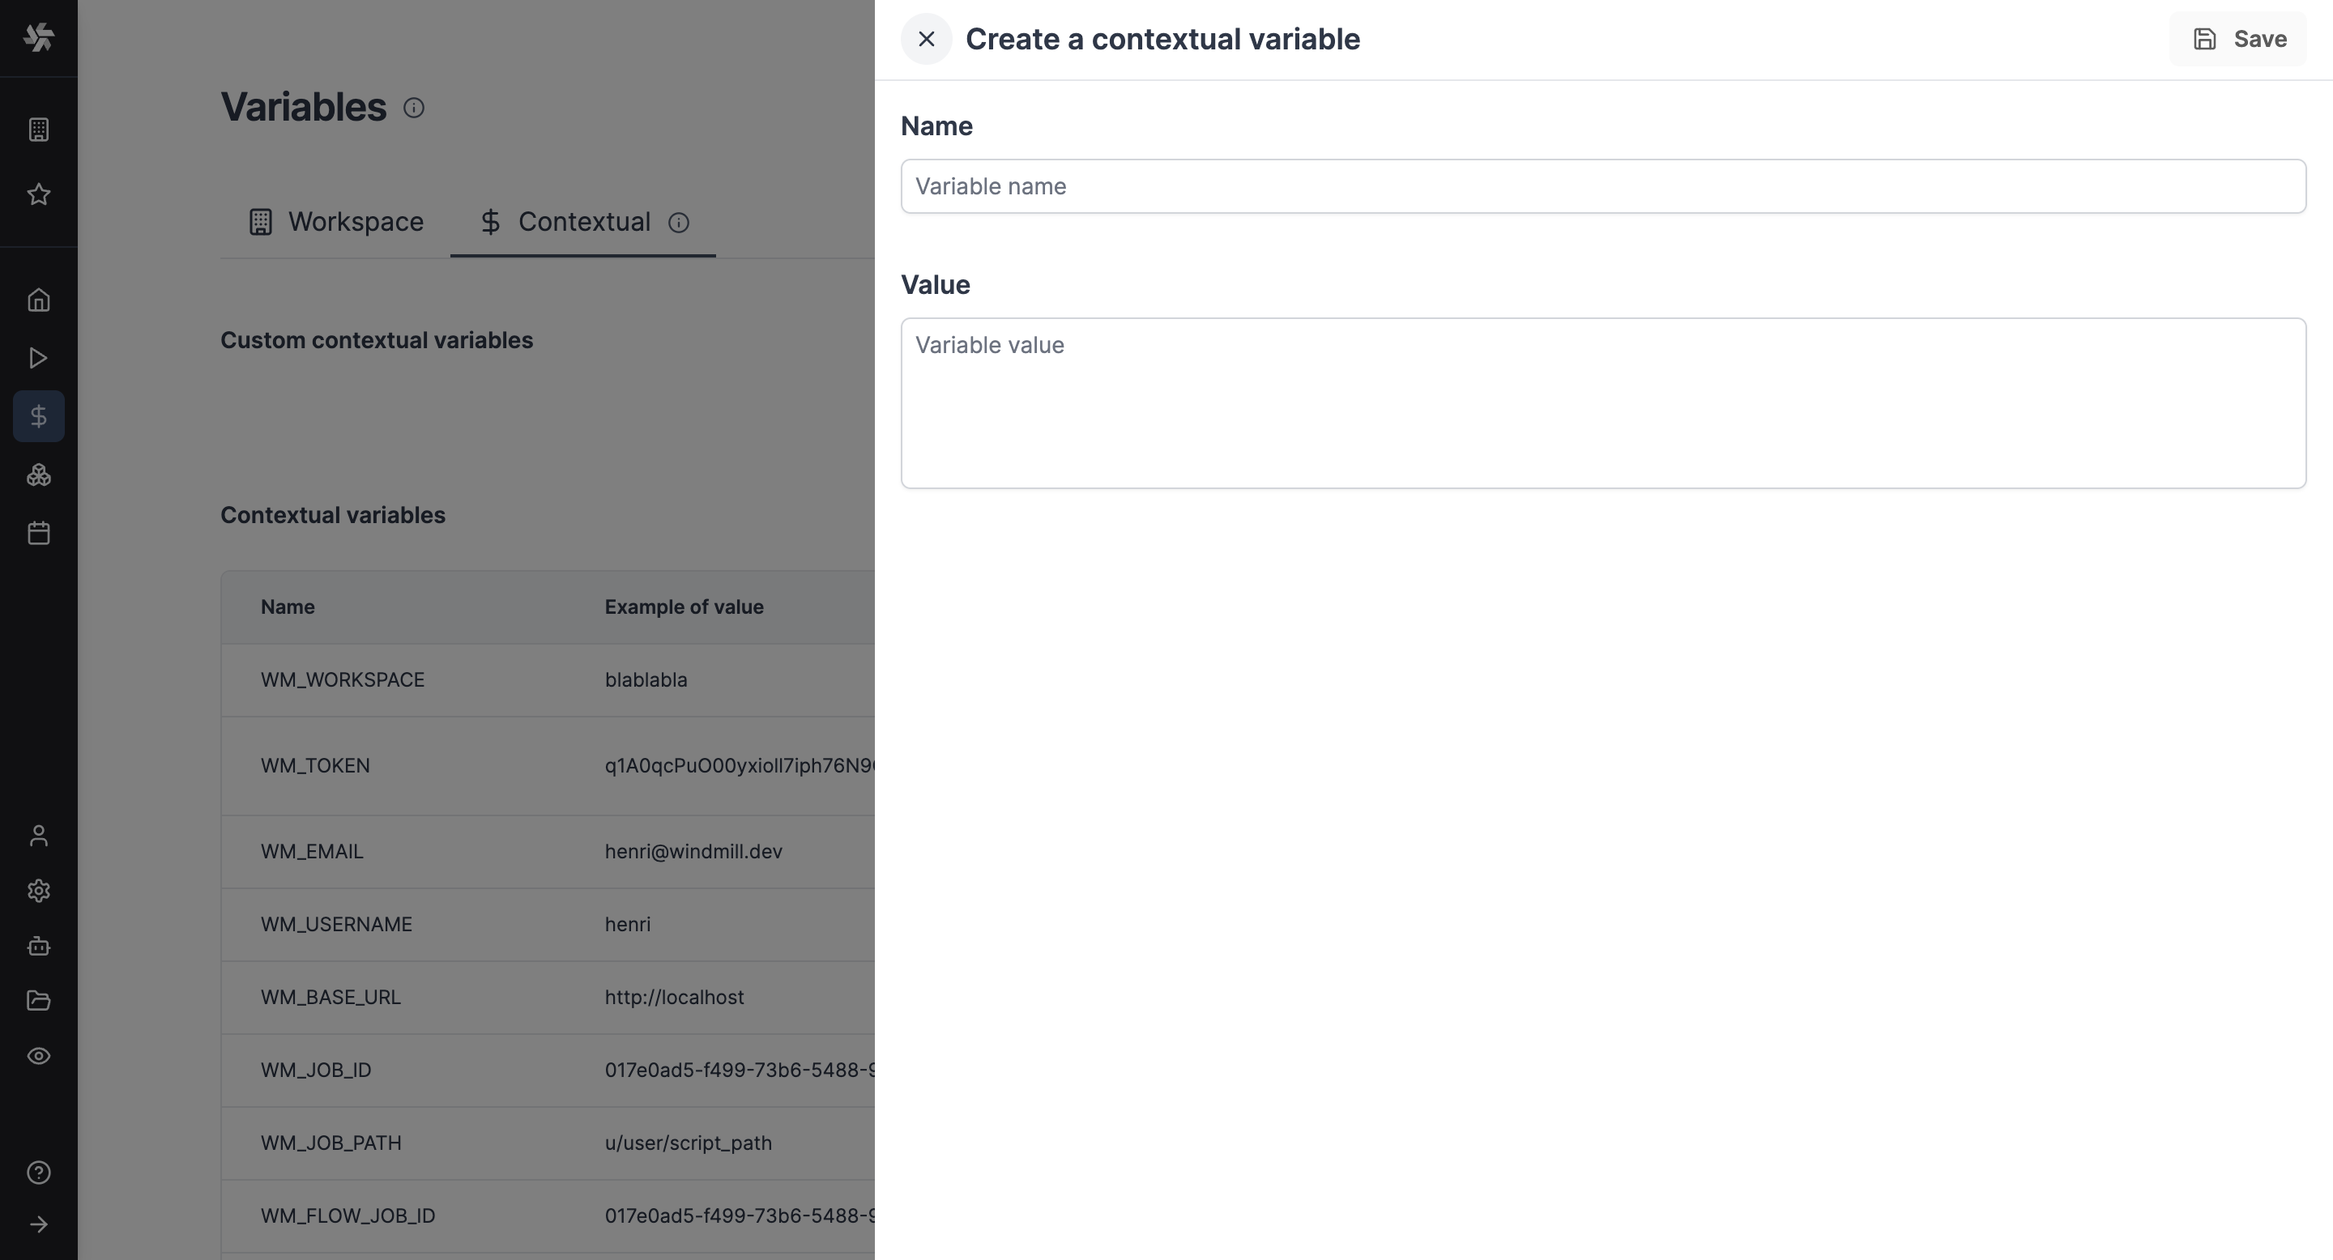The width and height of the screenshot is (2333, 1260).
Task: Click the Variable value text area
Action: pos(1602,402)
